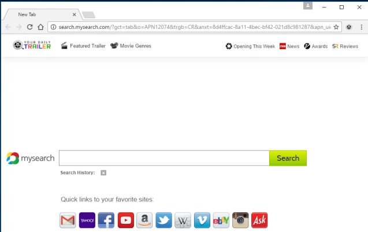Viewport: 368px width, 232px height.
Task: Navigate forward with the forward arrow
Action: pos(18,27)
